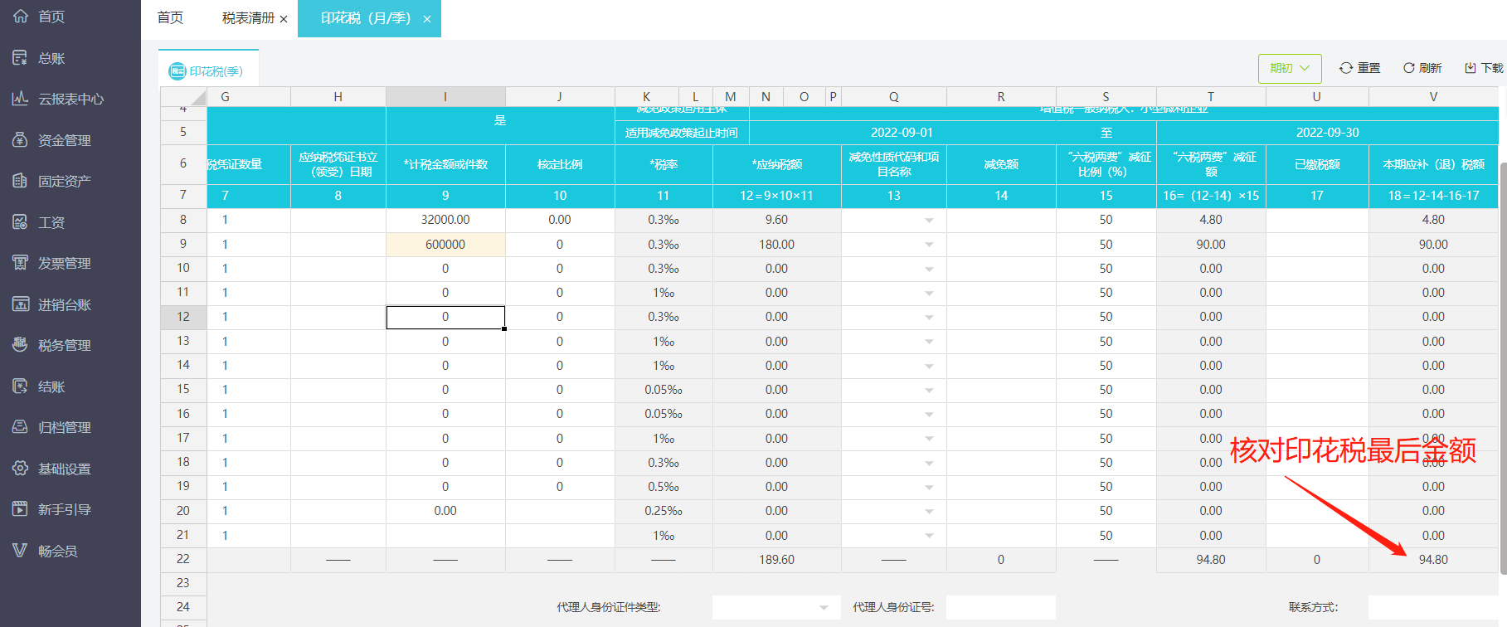This screenshot has width=1507, height=627.
Task: Open the 固定资产 building icon
Action: click(21, 181)
